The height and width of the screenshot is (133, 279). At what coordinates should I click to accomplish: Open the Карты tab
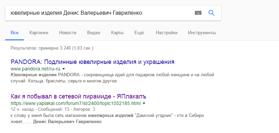pyautogui.click(x=117, y=33)
